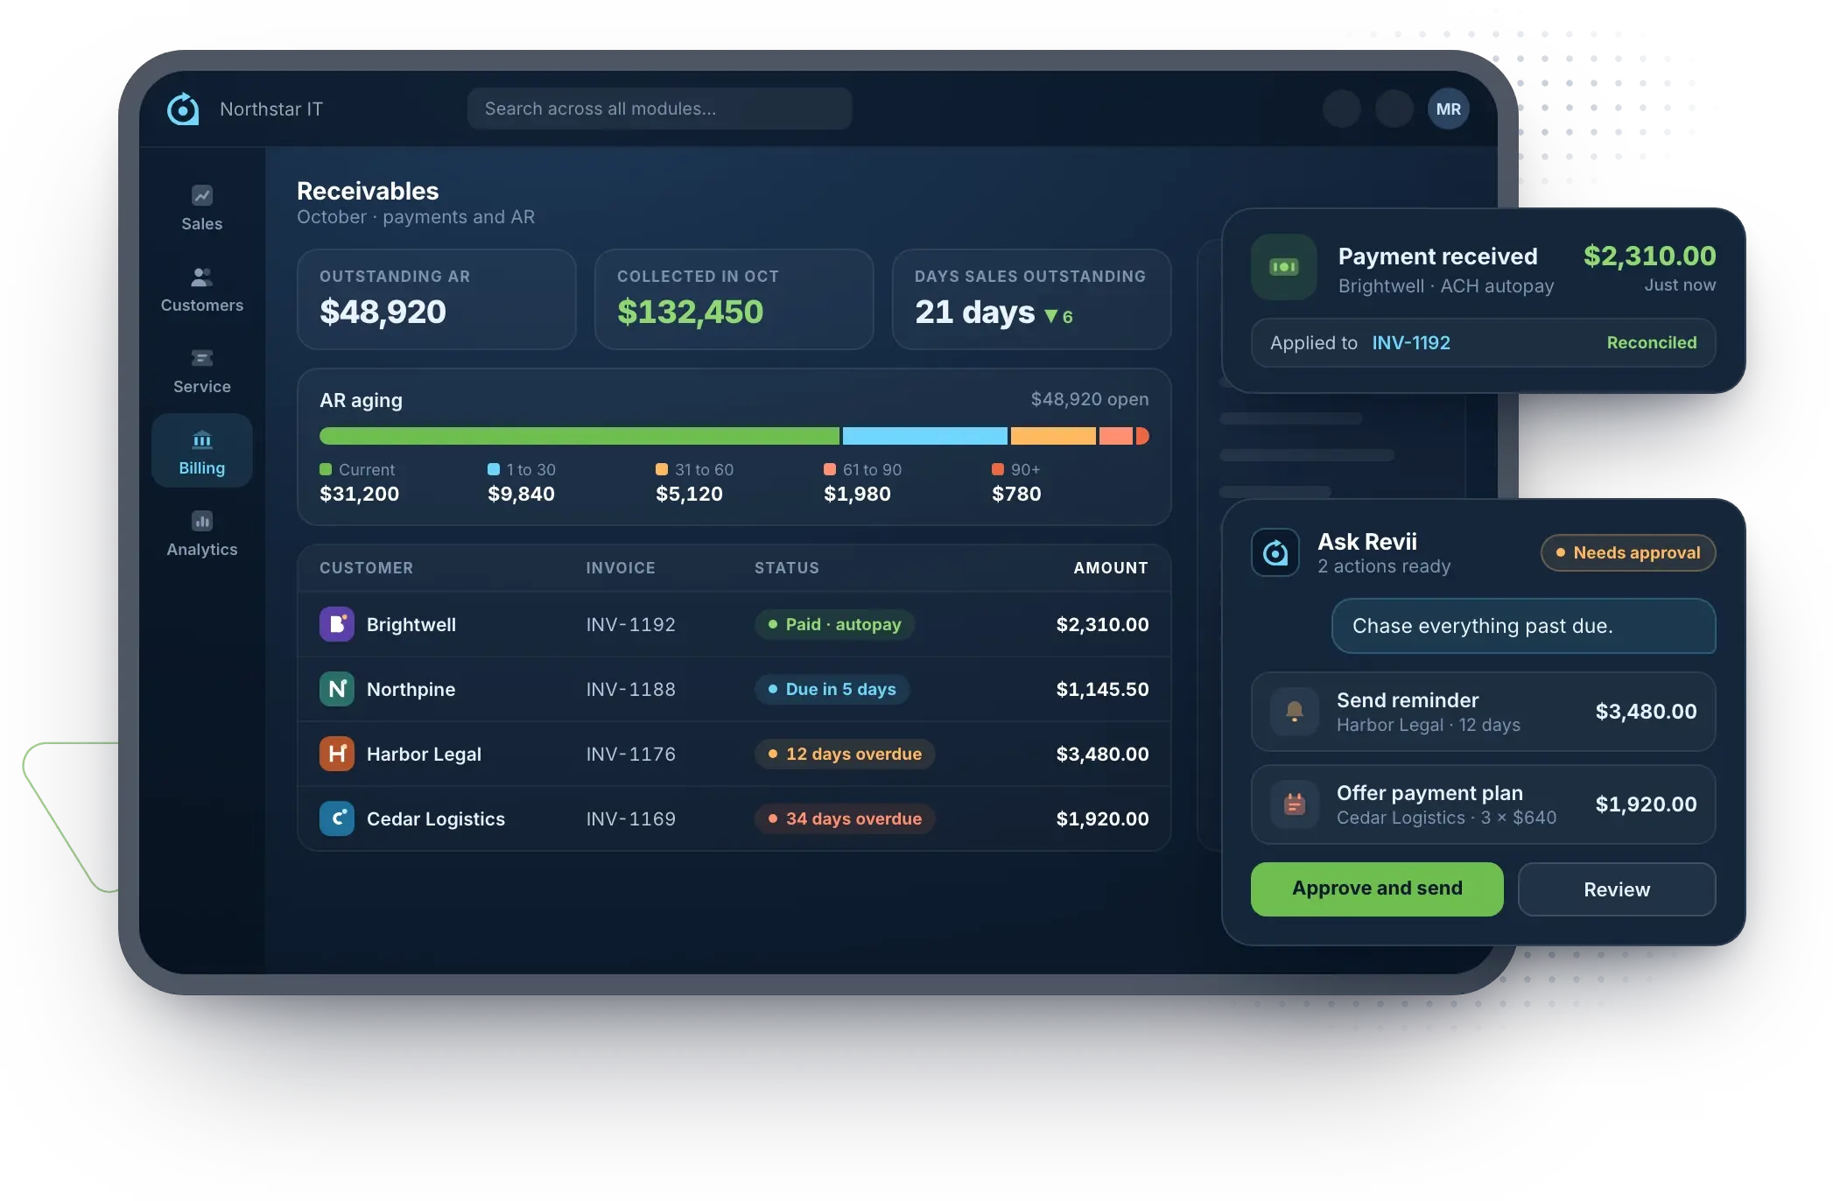Click the 90+ legend value $780

coord(1016,494)
